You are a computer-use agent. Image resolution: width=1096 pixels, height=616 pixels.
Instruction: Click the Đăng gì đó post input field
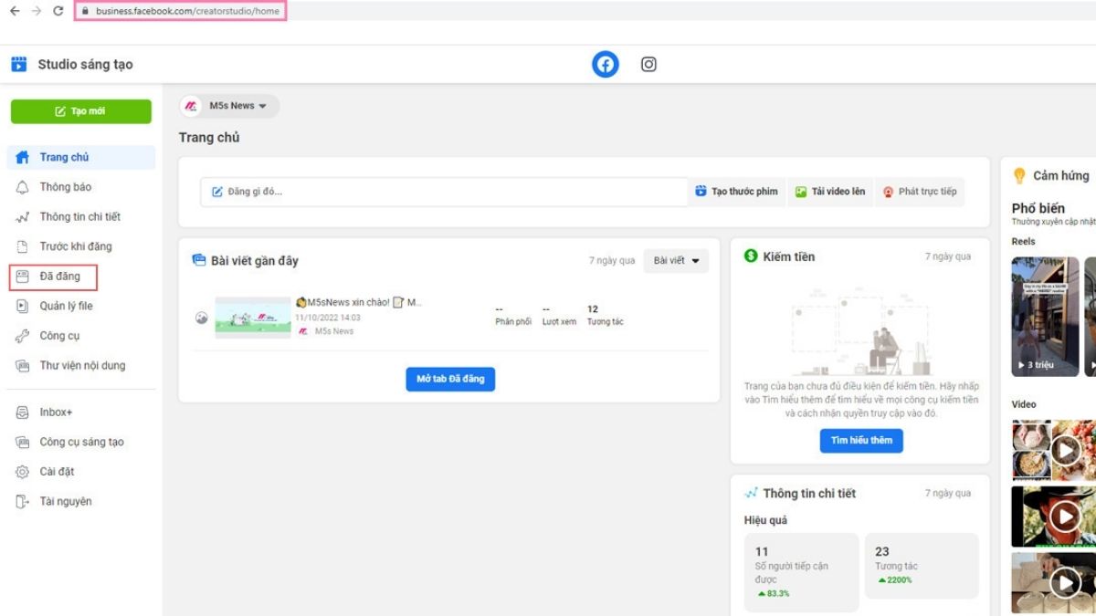click(x=443, y=192)
